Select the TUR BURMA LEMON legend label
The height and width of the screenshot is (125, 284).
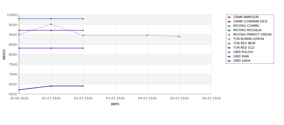coord(248,39)
